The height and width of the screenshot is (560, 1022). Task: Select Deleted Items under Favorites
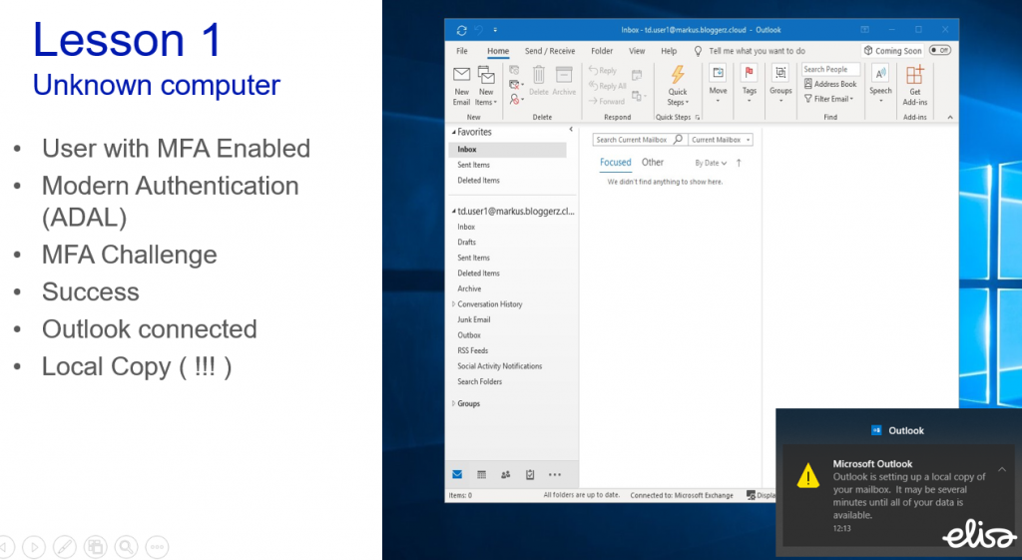tap(478, 181)
